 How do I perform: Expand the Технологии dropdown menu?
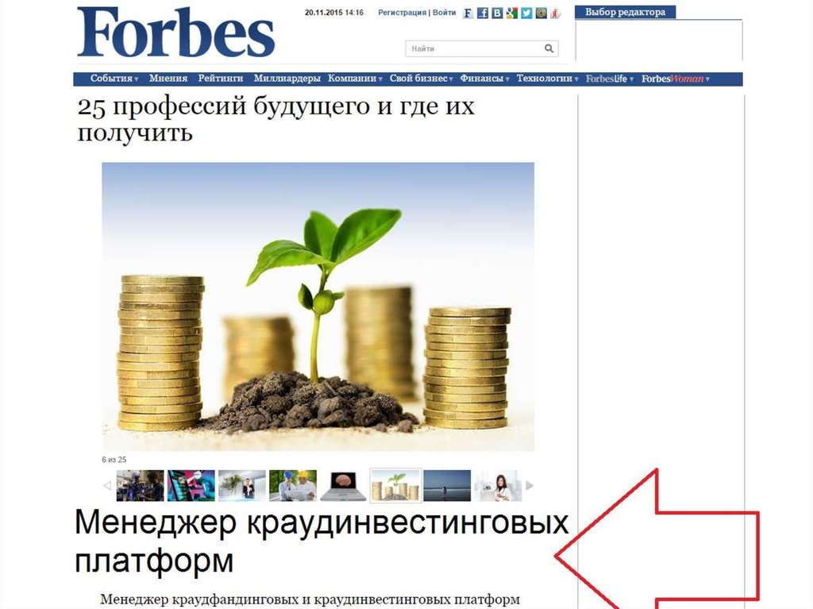pyautogui.click(x=547, y=79)
